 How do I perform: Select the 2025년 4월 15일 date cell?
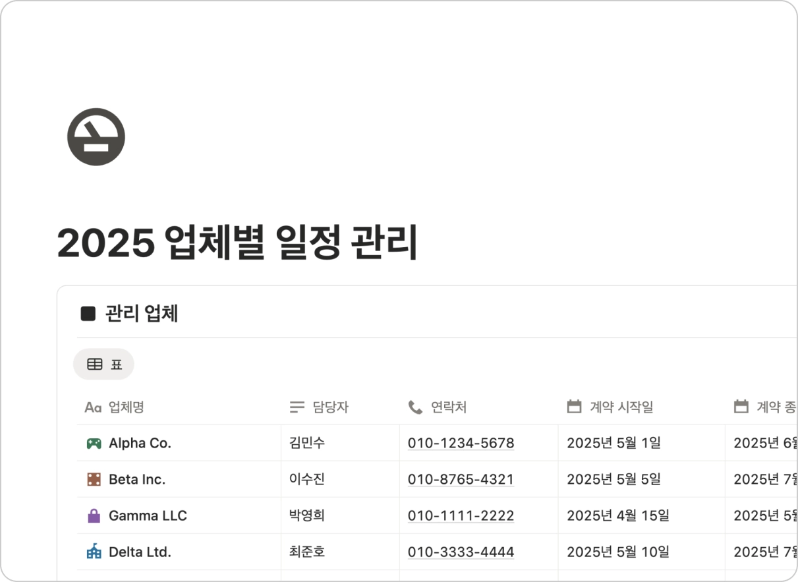[617, 516]
